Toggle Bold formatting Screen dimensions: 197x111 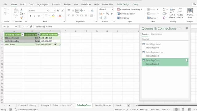pos(30,16)
